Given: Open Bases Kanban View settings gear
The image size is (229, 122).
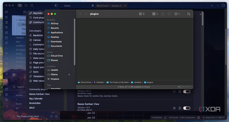Looking at the screenshot, I should pyautogui.click(x=174, y=108).
